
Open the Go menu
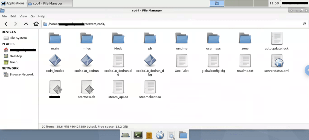33,16
